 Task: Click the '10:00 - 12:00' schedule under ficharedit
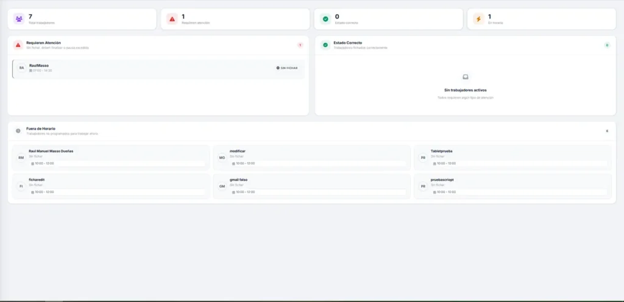pos(44,192)
